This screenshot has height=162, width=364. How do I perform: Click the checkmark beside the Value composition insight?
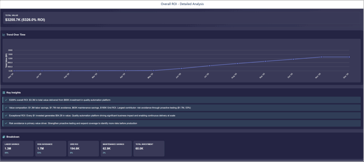(x=6, y=108)
